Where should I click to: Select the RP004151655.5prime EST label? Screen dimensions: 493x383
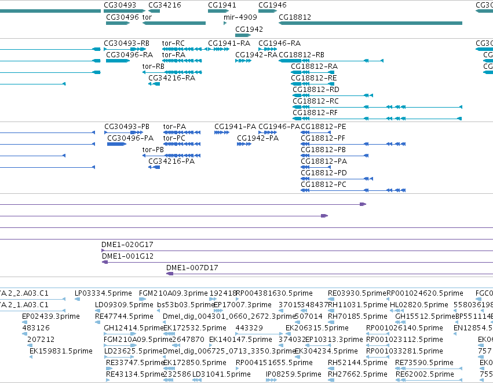pos(274,363)
